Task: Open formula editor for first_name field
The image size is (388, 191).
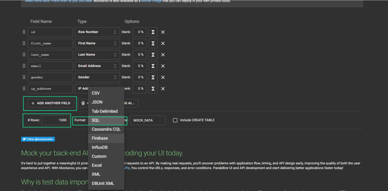Action: [x=153, y=44]
